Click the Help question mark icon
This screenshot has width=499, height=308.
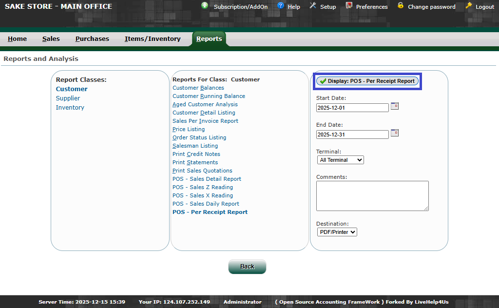[x=281, y=6]
